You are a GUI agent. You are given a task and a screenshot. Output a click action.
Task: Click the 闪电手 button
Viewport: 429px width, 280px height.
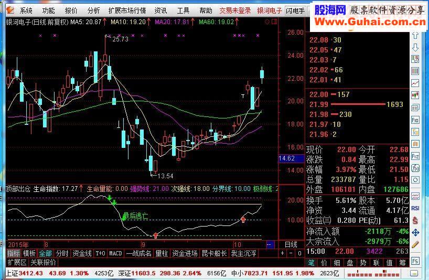tap(295, 10)
